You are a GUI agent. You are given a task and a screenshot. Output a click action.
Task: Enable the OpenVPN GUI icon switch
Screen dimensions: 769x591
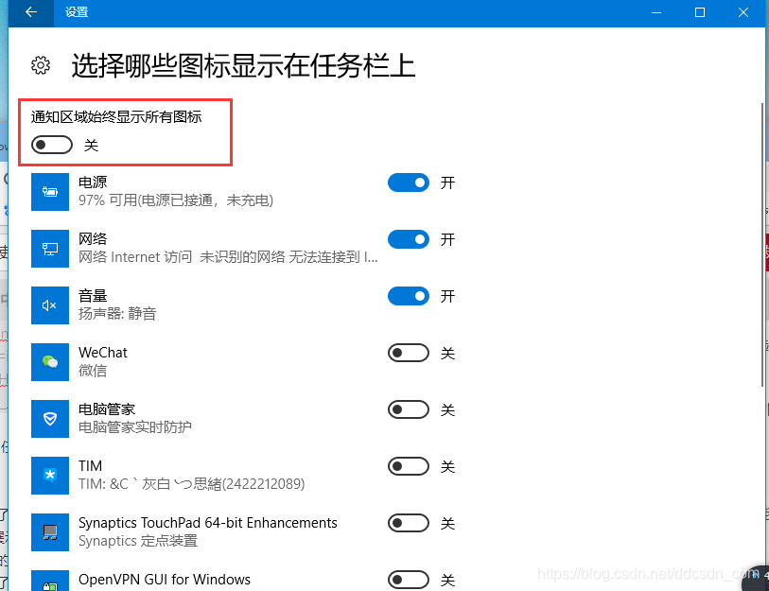(x=409, y=581)
